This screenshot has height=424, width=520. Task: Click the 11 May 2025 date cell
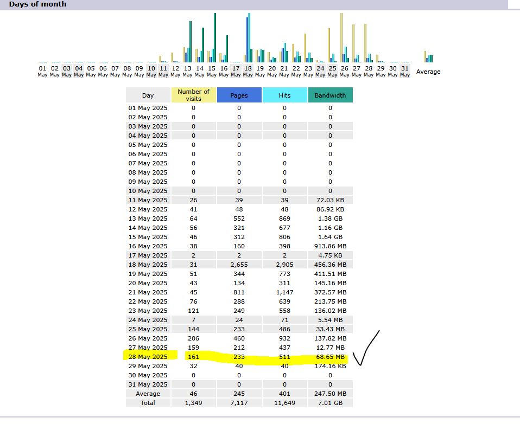point(148,200)
